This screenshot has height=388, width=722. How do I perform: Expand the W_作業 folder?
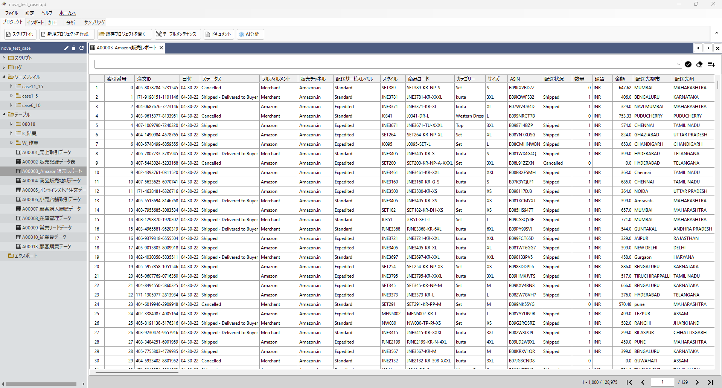[x=11, y=143]
